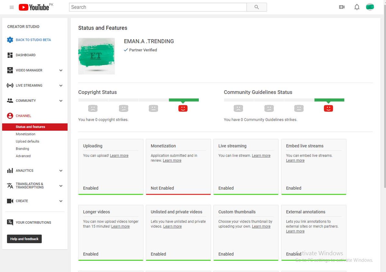Click the Enabled status in Uploading card
The image size is (386, 272).
[x=91, y=188]
